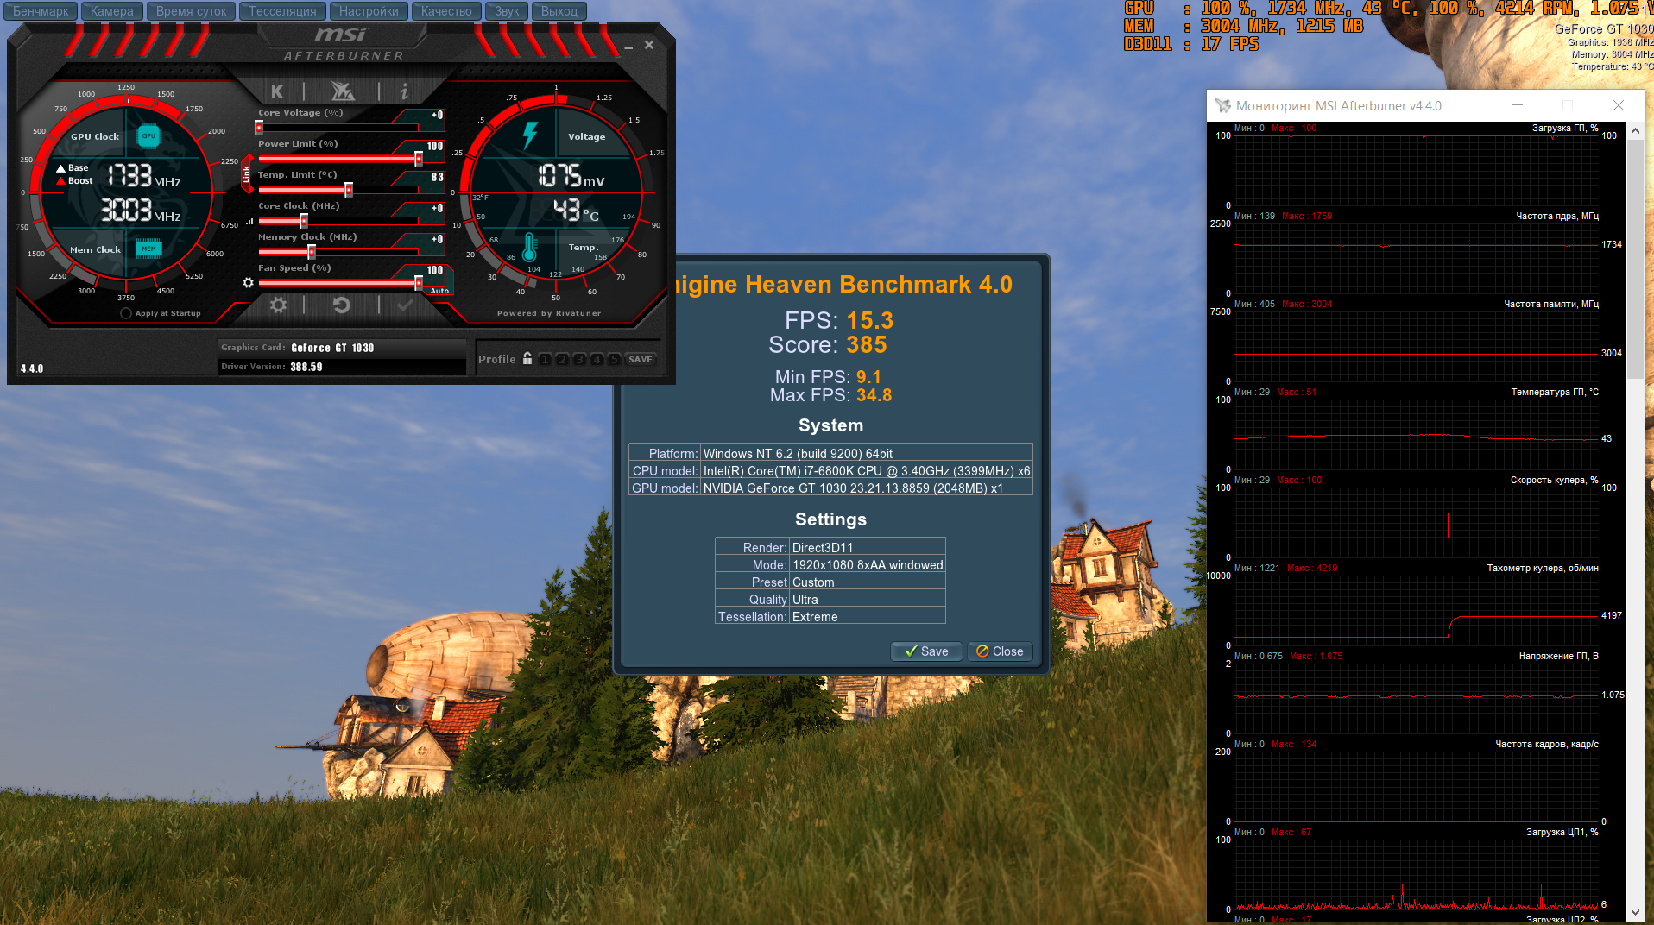Viewport: 1654px width, 925px height.
Task: Click the 'Скорость кулера, %' graph label
Action: pyautogui.click(x=1555, y=480)
